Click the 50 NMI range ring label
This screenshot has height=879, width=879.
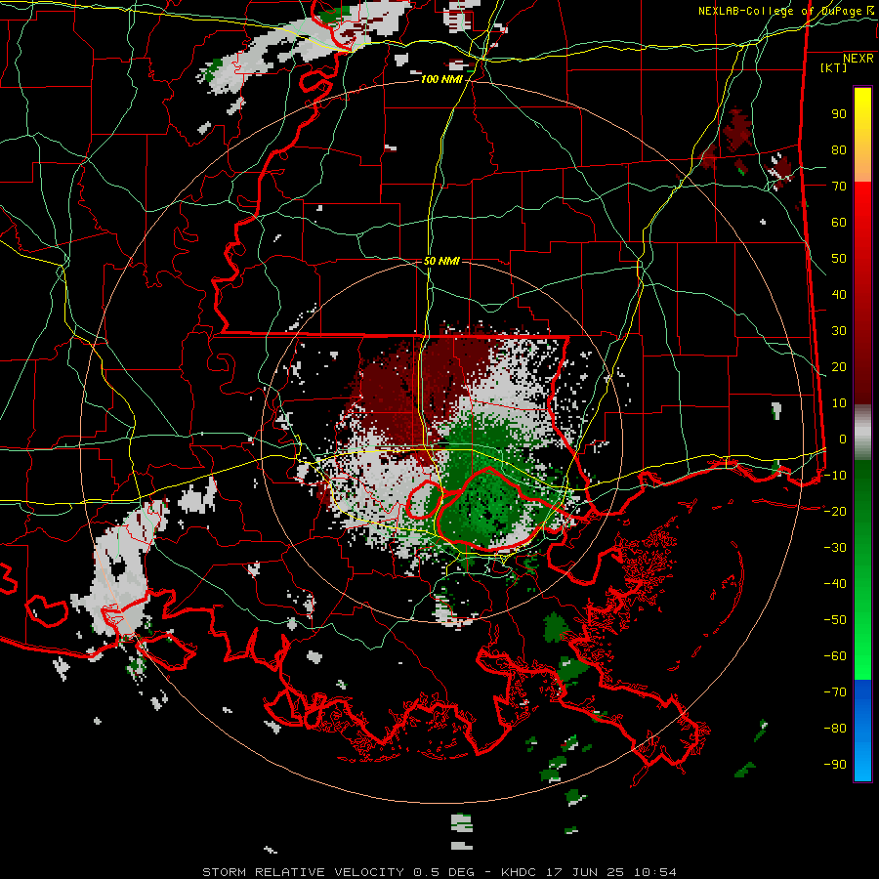[x=441, y=261]
